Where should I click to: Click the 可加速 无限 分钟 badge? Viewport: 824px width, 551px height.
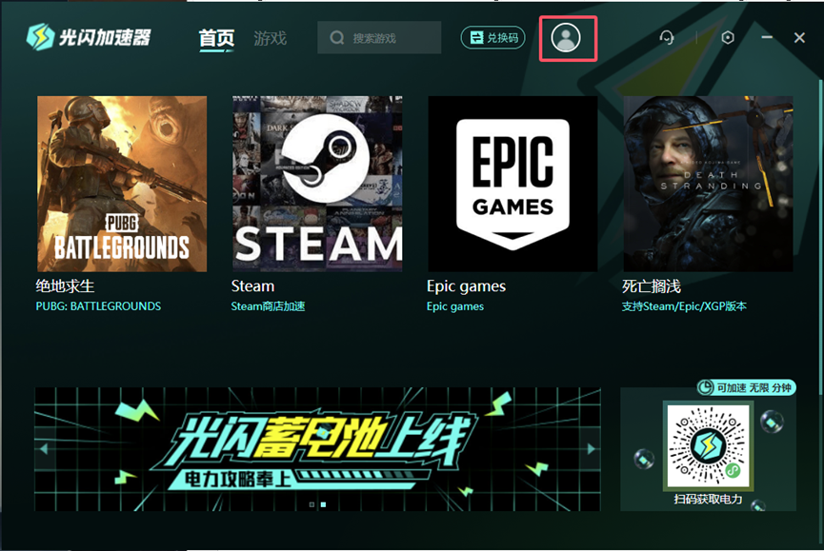pyautogui.click(x=747, y=388)
